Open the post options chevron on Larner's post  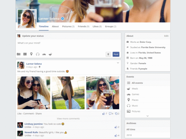point(118,63)
